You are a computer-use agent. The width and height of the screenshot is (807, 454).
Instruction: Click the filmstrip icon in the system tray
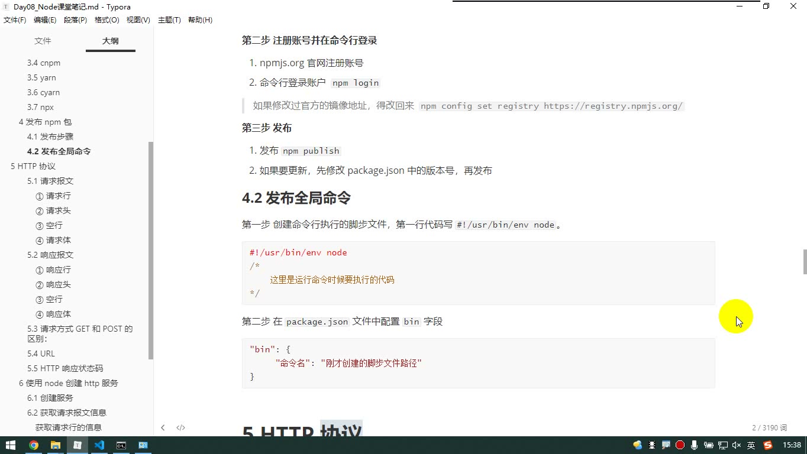click(x=652, y=445)
